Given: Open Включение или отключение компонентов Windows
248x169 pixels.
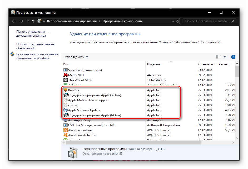Looking at the screenshot, I should pyautogui.click(x=37, y=56).
